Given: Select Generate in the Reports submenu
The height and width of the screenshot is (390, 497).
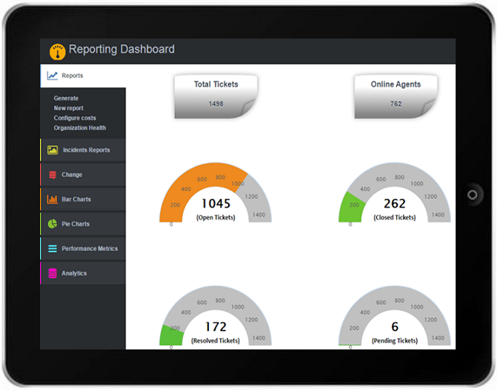Looking at the screenshot, I should pos(66,98).
